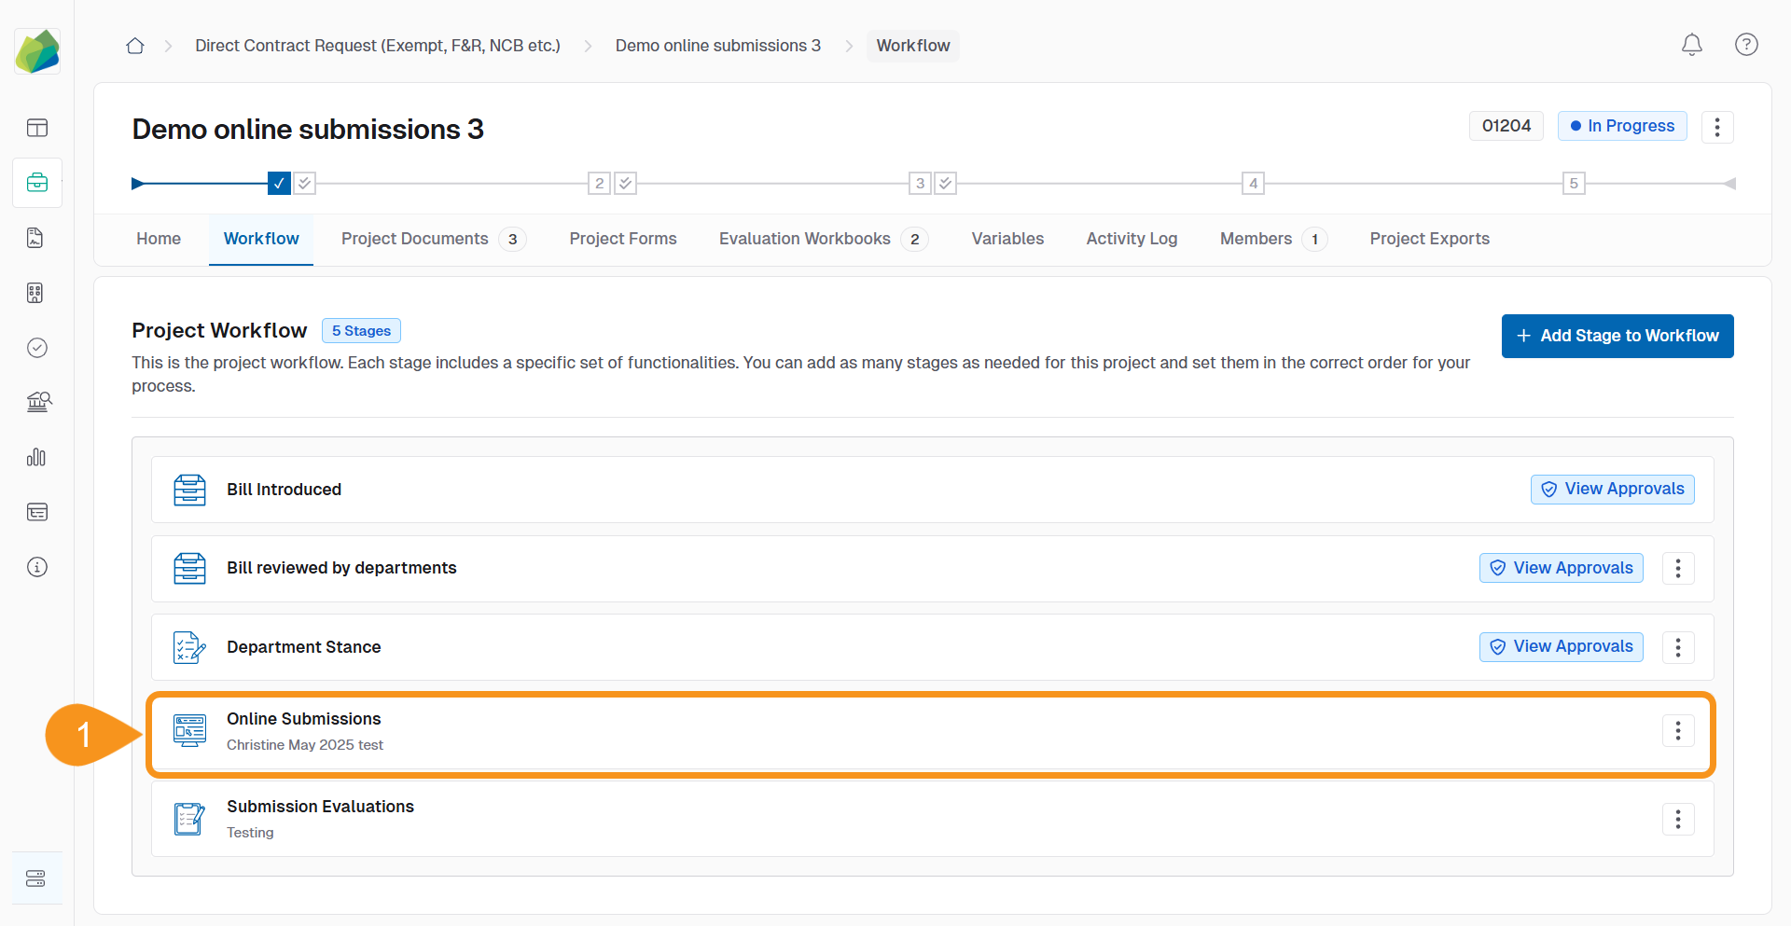Select stage 4 marker on progress timeline
The width and height of the screenshot is (1791, 926).
1253,184
